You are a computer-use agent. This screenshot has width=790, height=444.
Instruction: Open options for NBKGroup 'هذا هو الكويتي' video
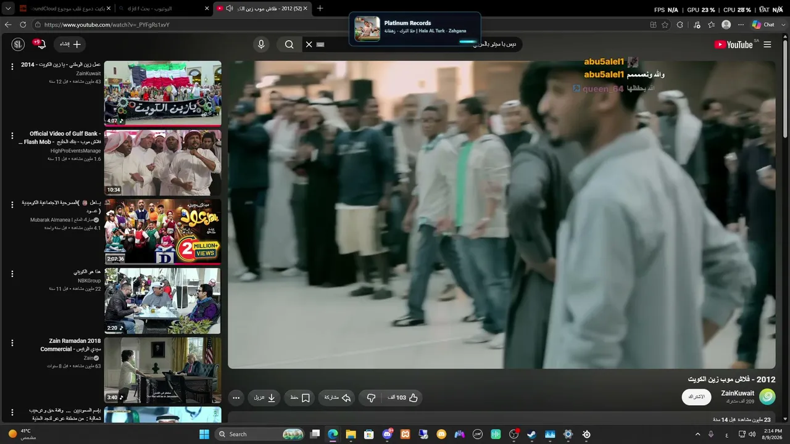click(x=12, y=274)
